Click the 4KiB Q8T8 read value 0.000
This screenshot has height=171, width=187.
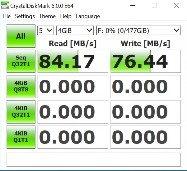(x=73, y=86)
